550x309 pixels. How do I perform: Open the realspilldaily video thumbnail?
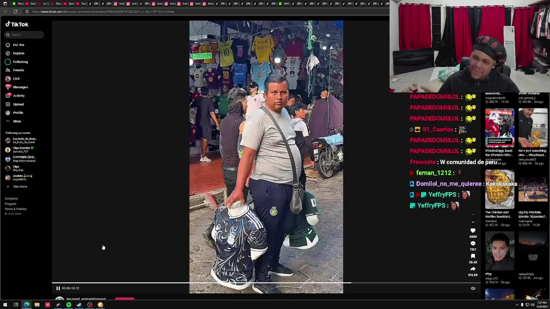[x=533, y=251]
